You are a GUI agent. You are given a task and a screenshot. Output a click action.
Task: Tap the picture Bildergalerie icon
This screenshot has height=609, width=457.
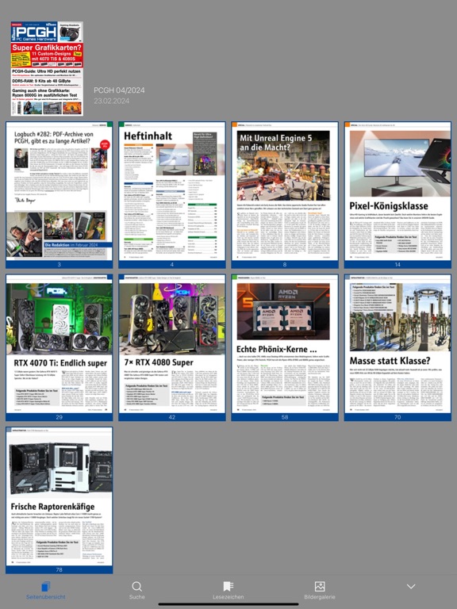click(320, 586)
